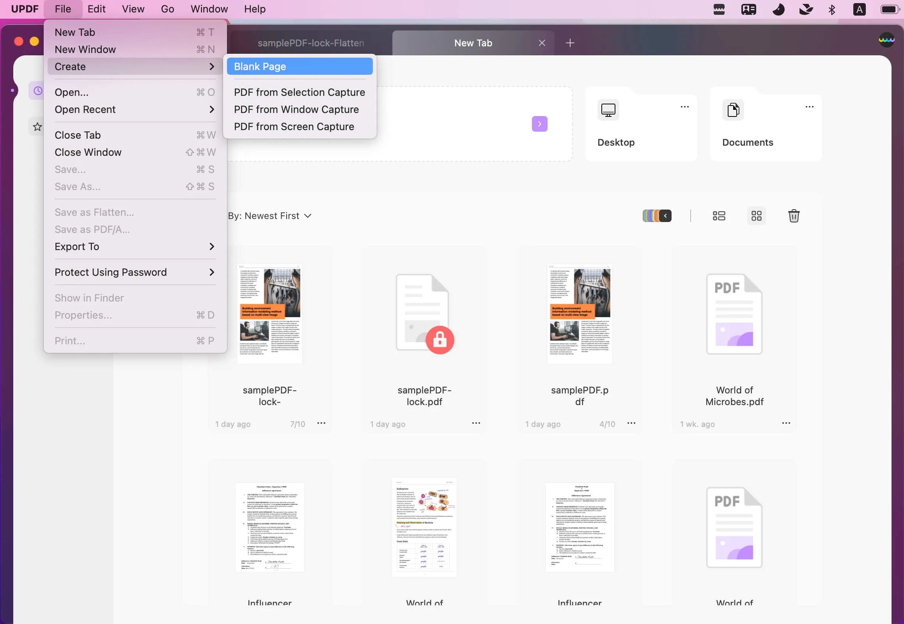
Task: Click the add new tab button
Action: coord(569,42)
